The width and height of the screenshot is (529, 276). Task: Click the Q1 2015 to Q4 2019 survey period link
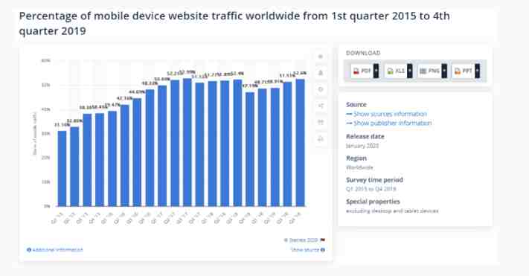point(371,189)
